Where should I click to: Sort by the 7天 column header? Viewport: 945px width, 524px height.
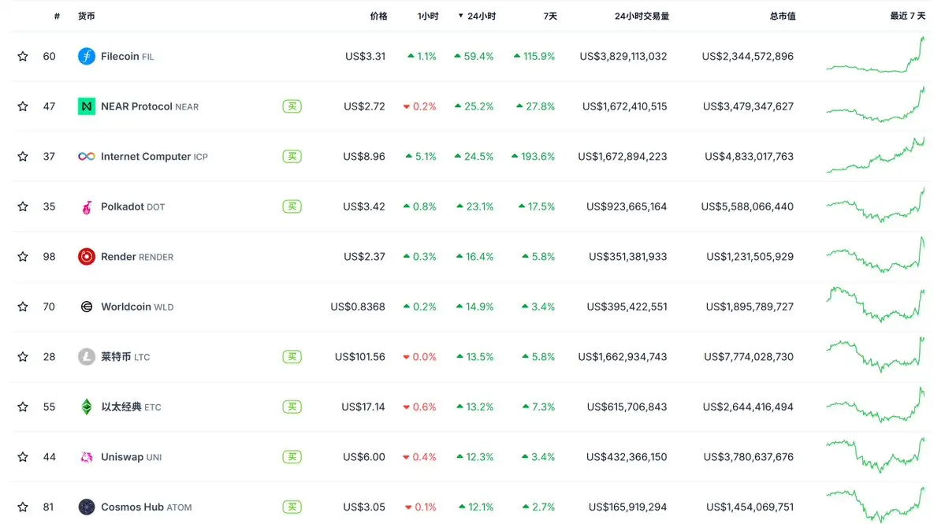549,16
